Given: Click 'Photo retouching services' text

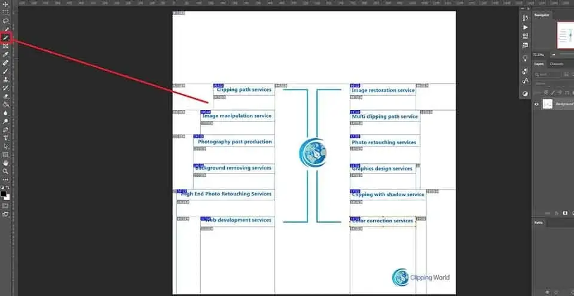Looking at the screenshot, I should 384,142.
